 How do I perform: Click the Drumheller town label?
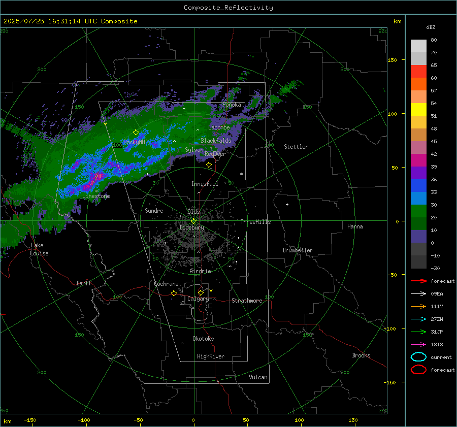pos(298,250)
